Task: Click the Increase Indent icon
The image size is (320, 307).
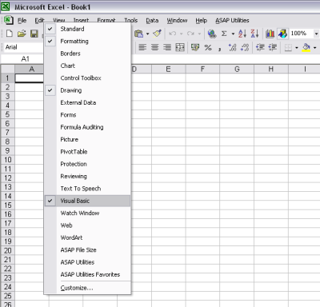Action: click(x=273, y=47)
